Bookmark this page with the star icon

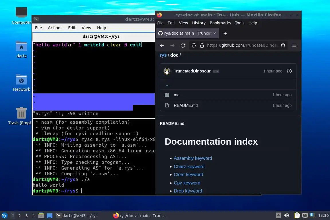click(x=283, y=46)
